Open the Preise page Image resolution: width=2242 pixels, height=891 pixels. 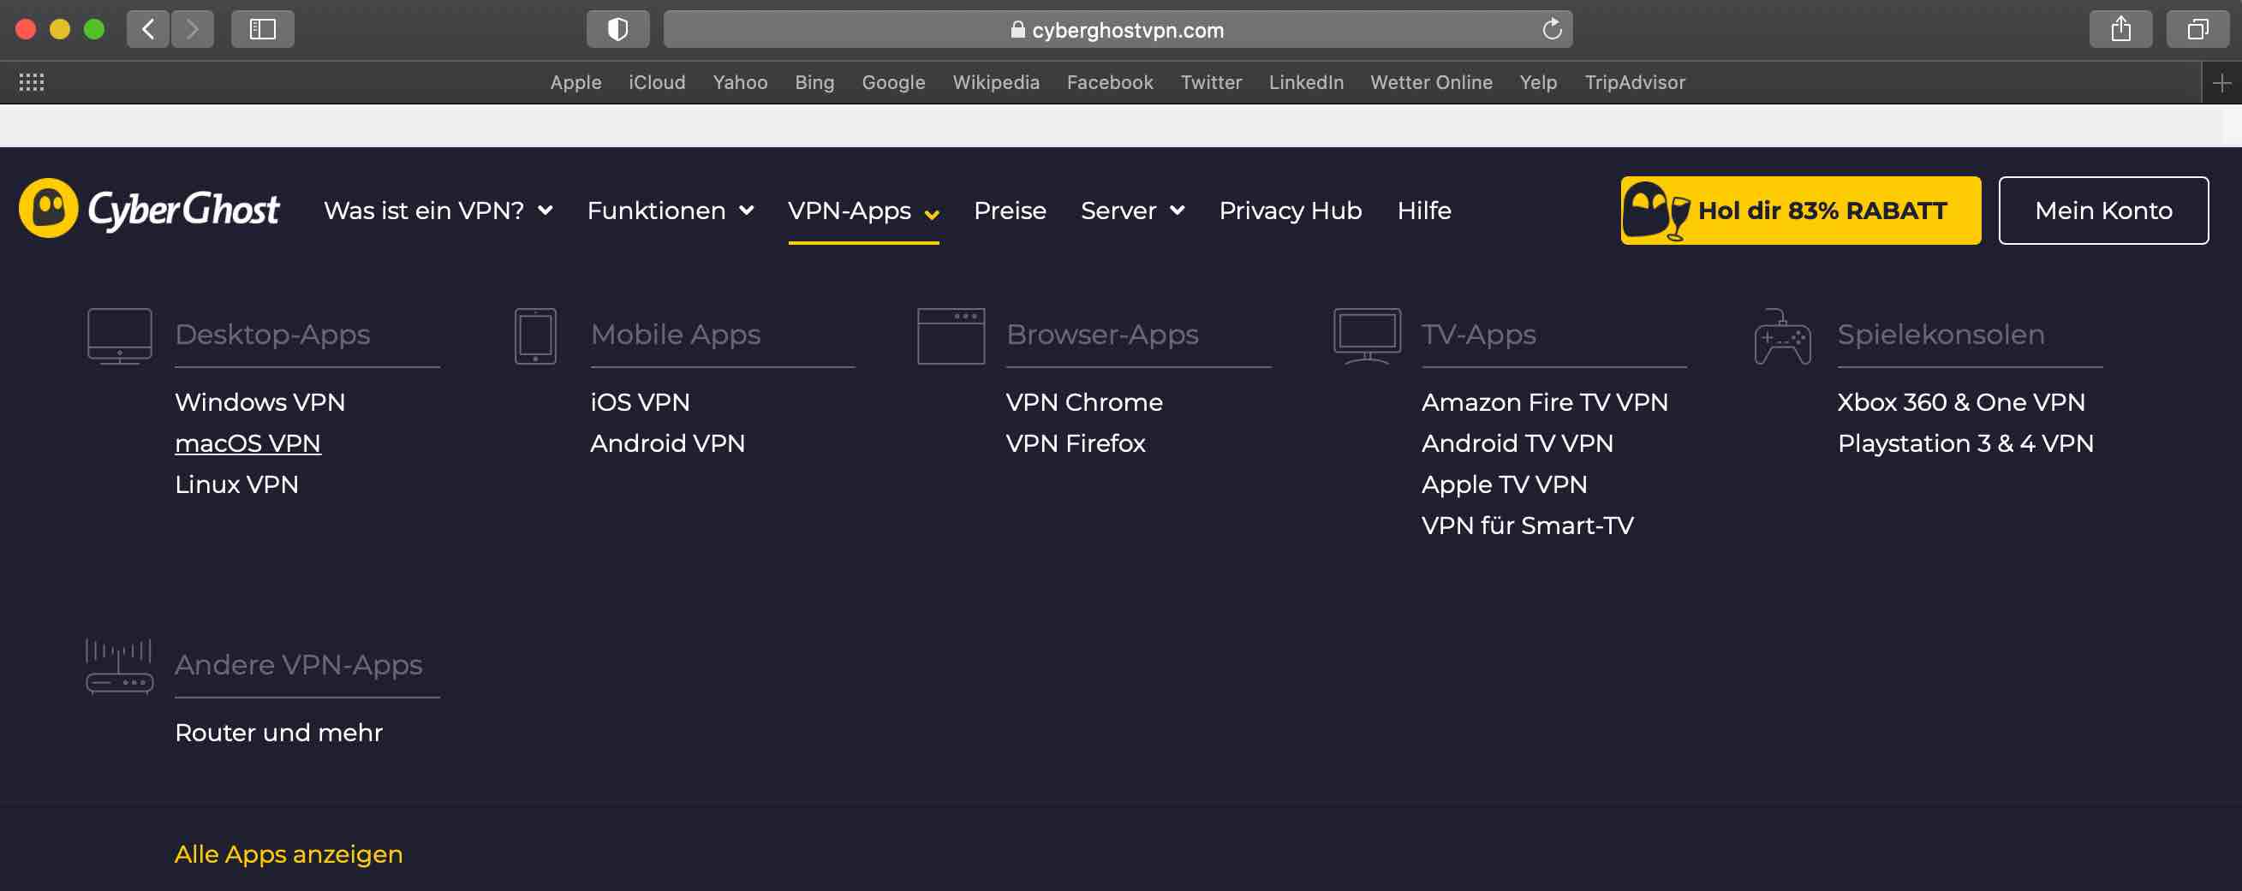pos(1010,211)
